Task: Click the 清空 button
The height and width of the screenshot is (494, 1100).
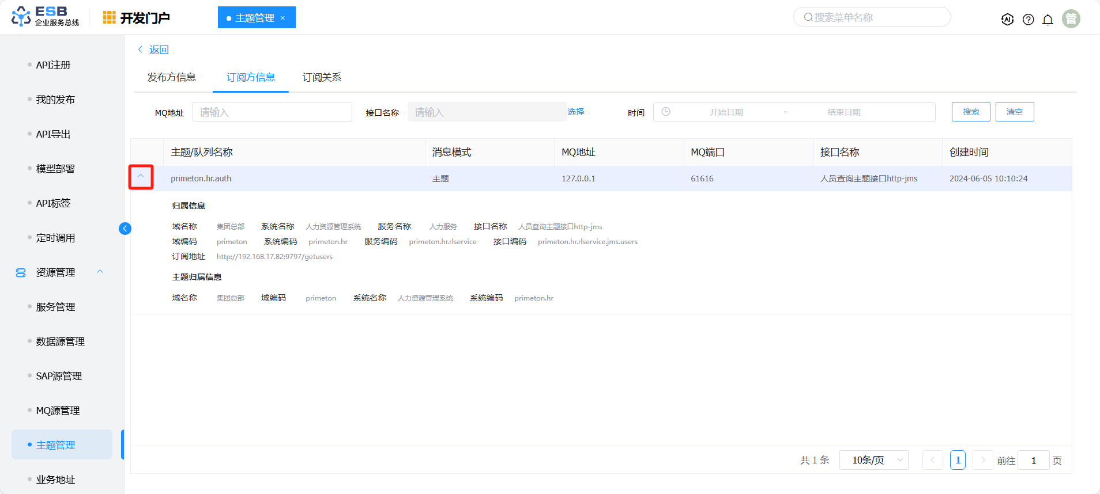Action: tap(1014, 112)
